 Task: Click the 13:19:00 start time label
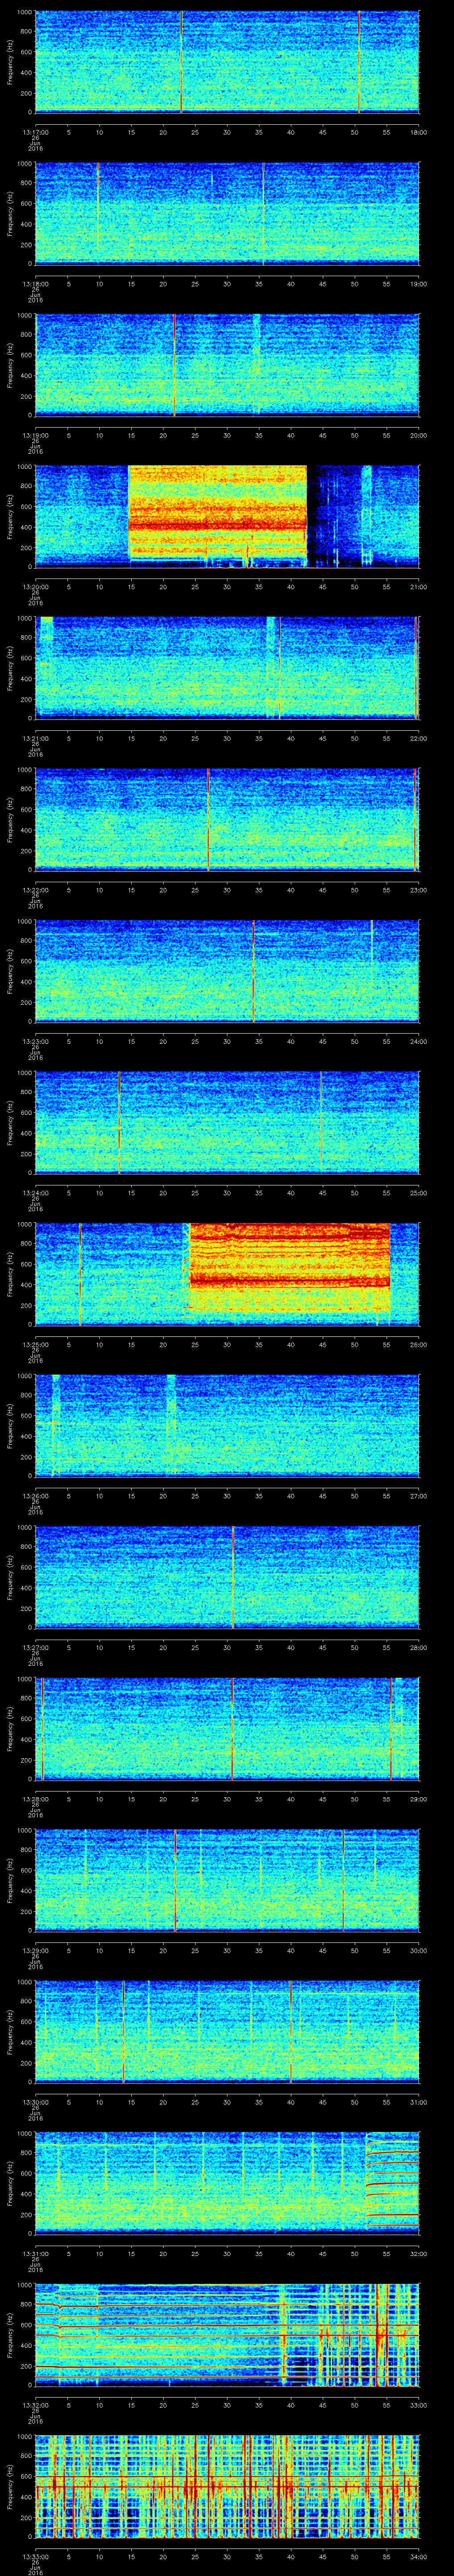click(x=35, y=435)
